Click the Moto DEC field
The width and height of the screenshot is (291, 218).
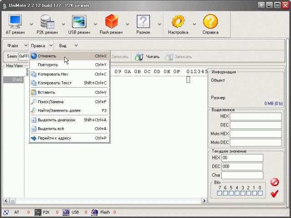coord(256,143)
